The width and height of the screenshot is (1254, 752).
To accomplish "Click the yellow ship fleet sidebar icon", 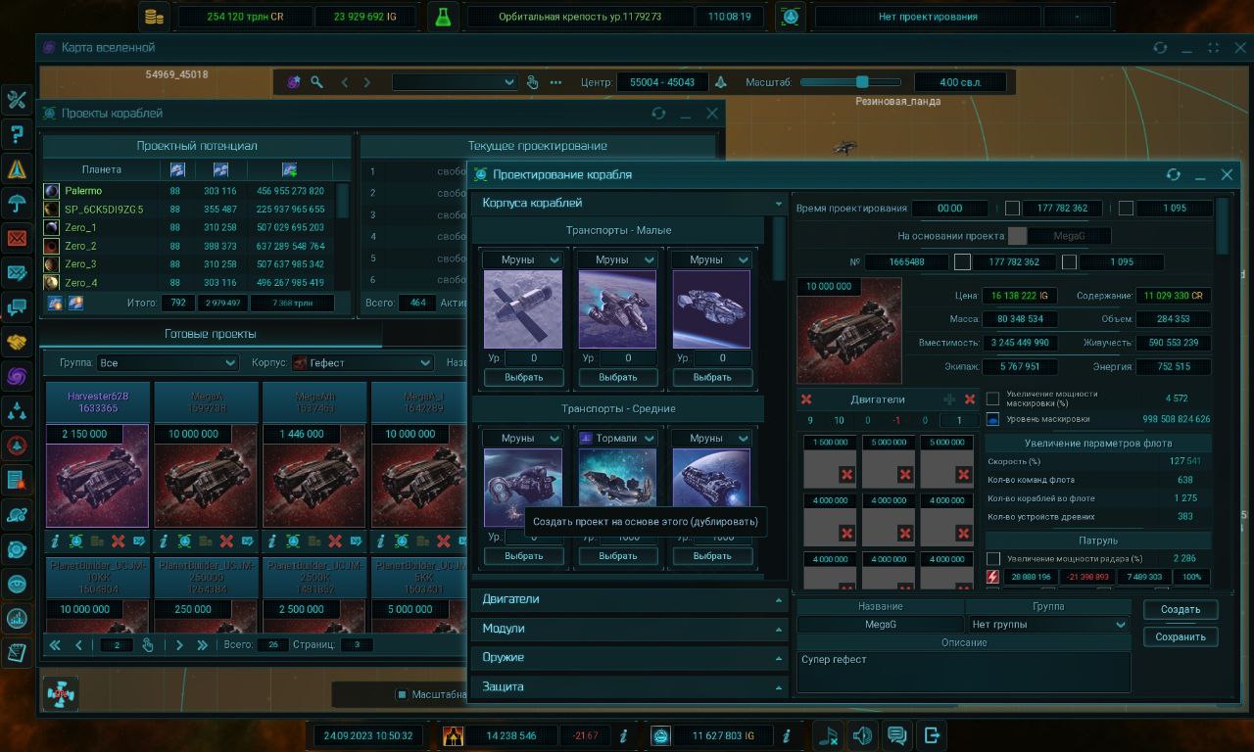I will click(x=17, y=169).
